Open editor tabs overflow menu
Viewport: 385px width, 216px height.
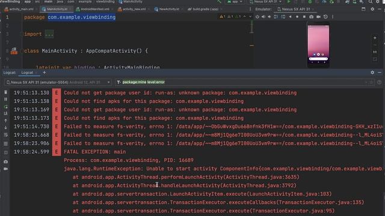tap(250, 9)
